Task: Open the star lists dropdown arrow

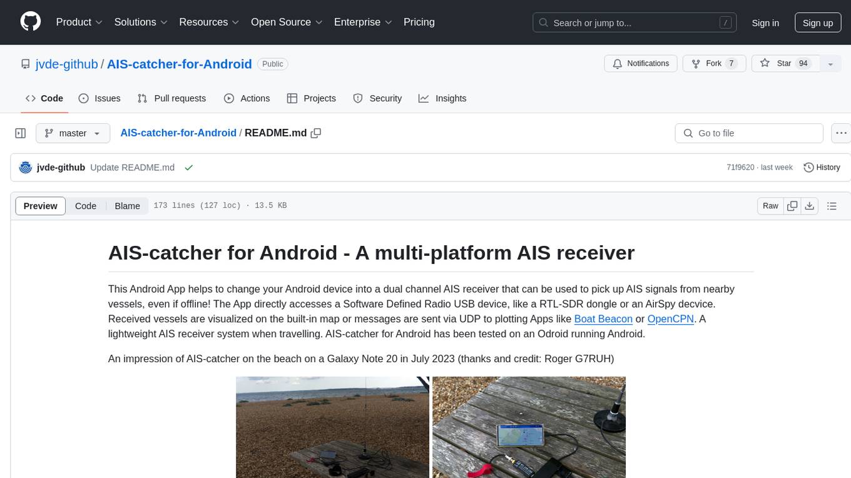Action: [830, 64]
